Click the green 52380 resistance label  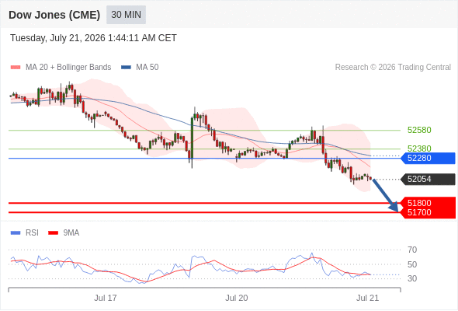coord(419,149)
